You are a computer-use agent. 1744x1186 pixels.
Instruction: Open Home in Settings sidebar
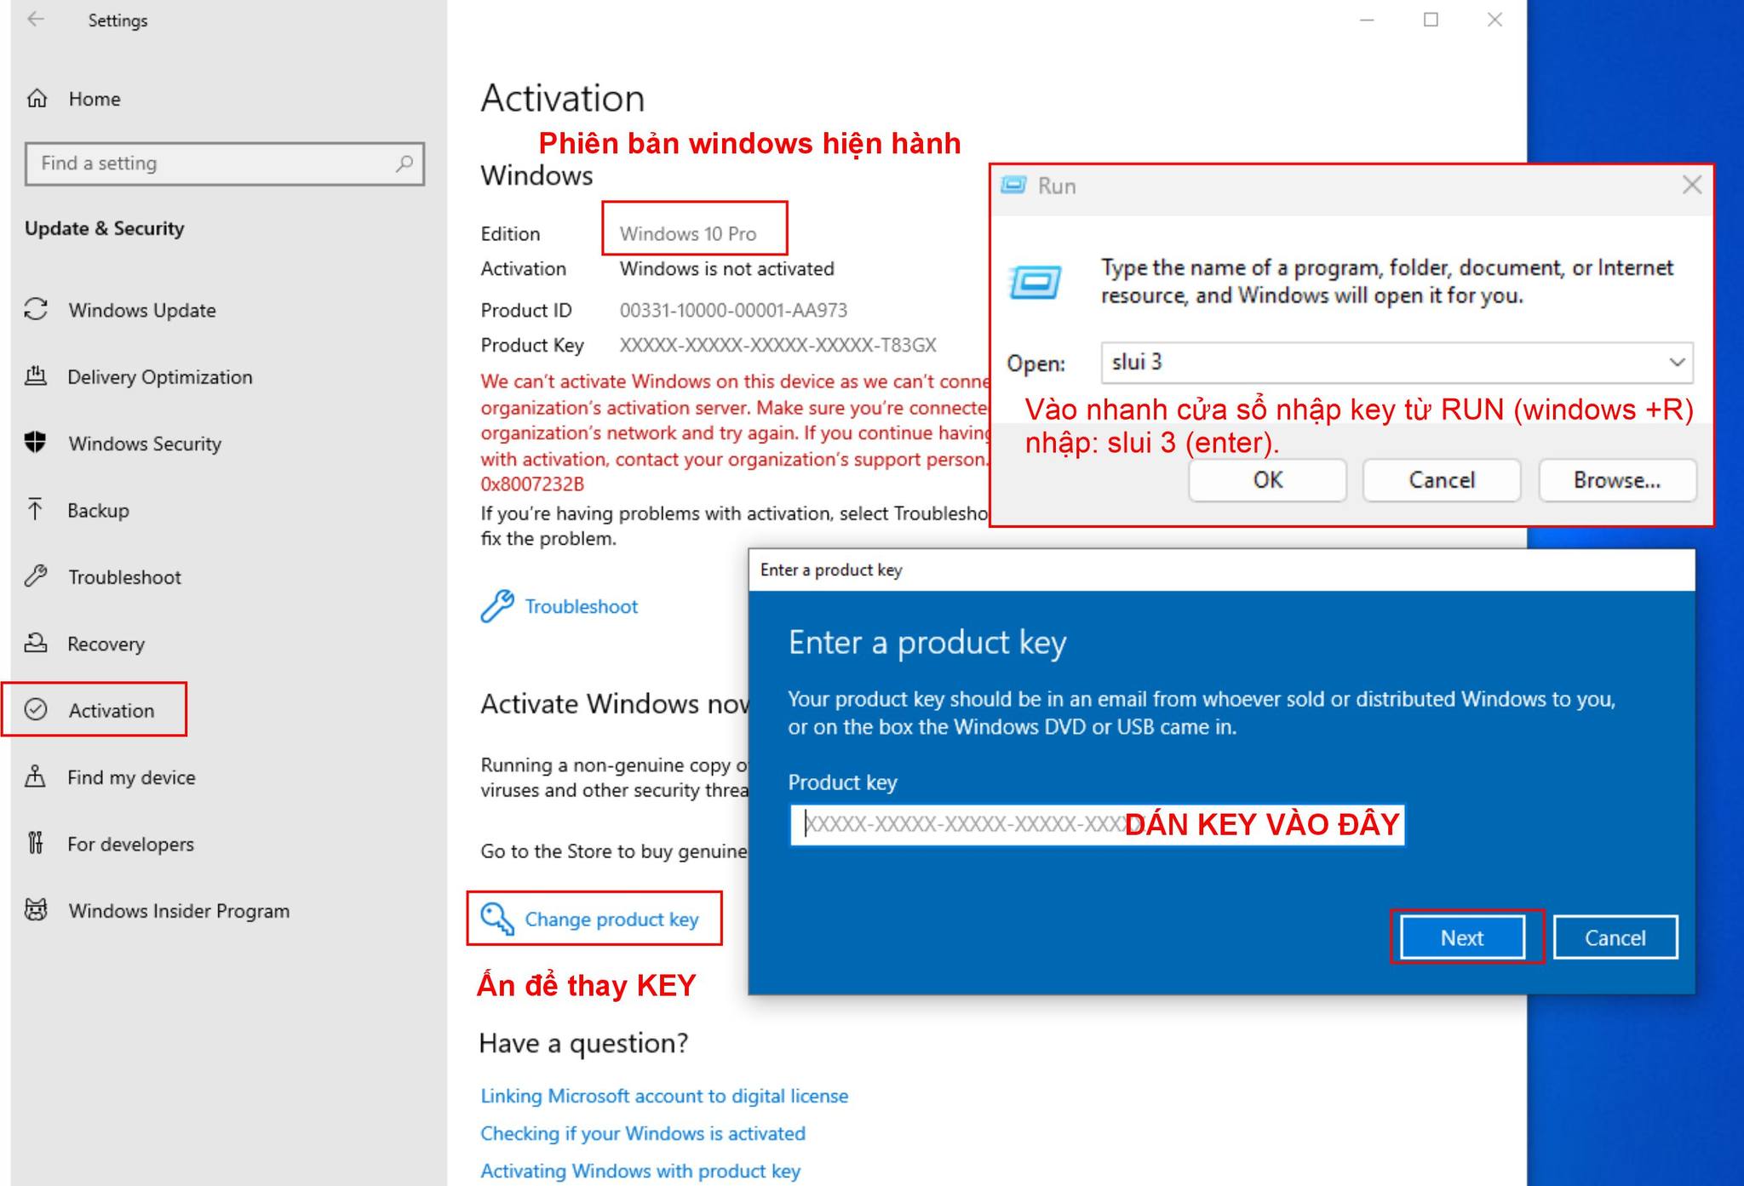point(95,99)
